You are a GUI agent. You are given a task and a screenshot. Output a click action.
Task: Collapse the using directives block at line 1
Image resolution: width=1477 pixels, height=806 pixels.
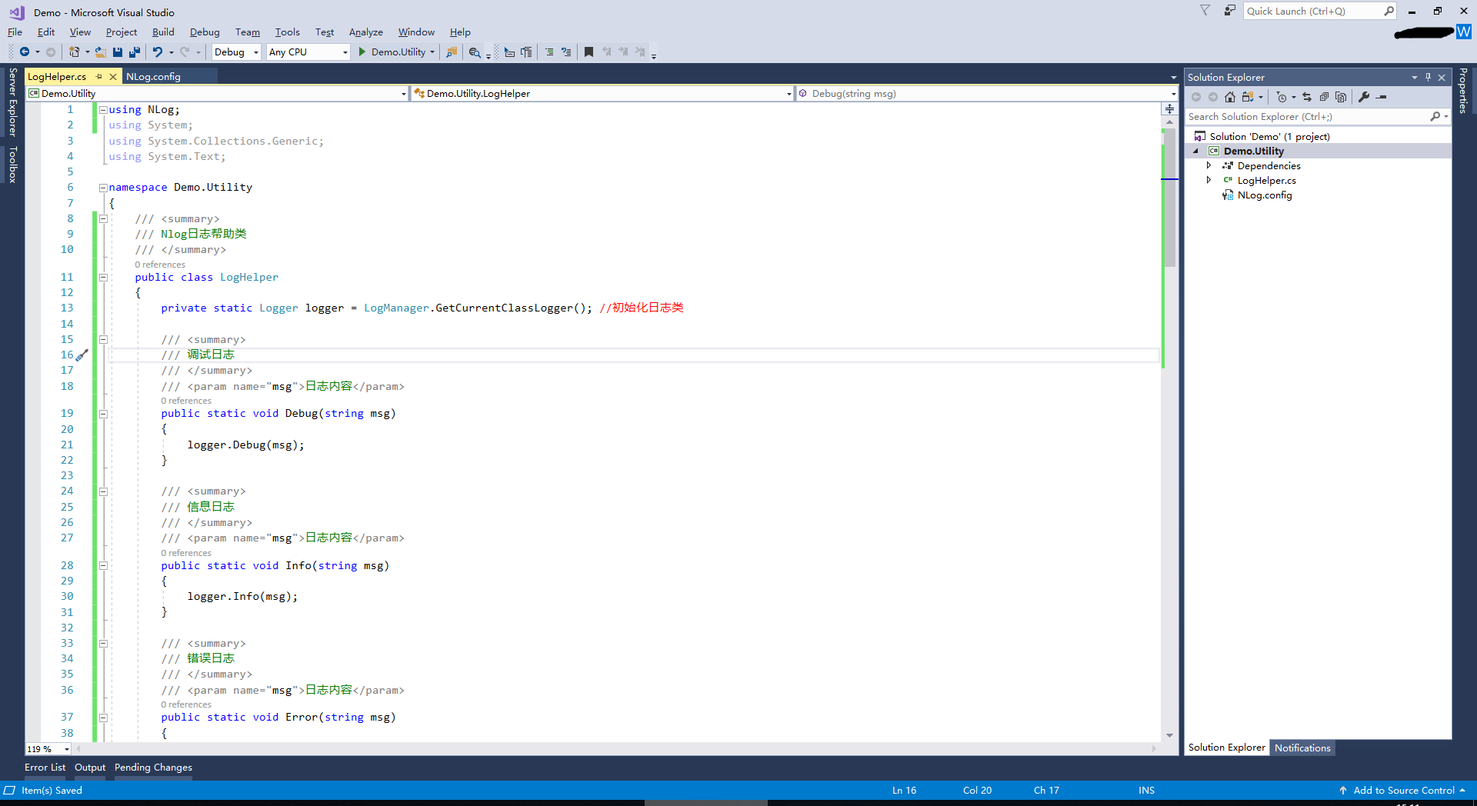click(103, 110)
